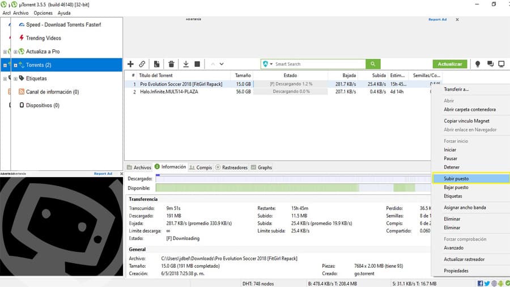The image size is (510, 287).
Task: Click the Start Torrent download icon
Action: point(186,64)
